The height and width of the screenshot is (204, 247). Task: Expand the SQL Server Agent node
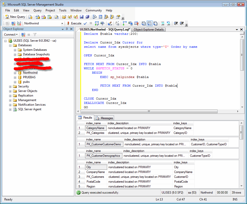pos(10,110)
